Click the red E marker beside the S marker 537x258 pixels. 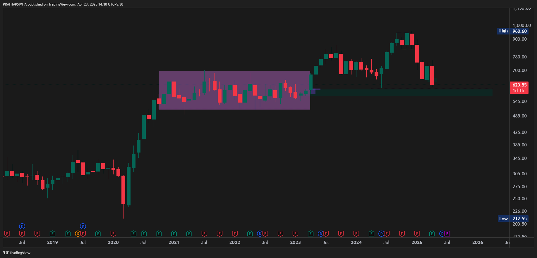click(x=83, y=233)
